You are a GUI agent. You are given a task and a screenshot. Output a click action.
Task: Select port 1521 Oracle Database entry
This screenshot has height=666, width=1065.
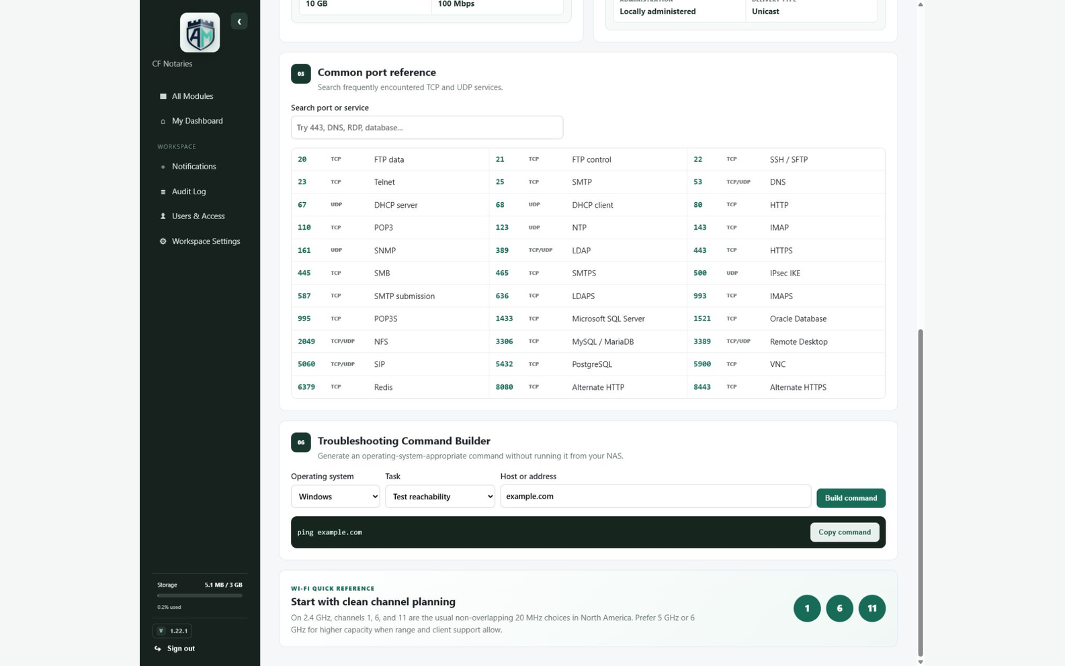tap(785, 319)
